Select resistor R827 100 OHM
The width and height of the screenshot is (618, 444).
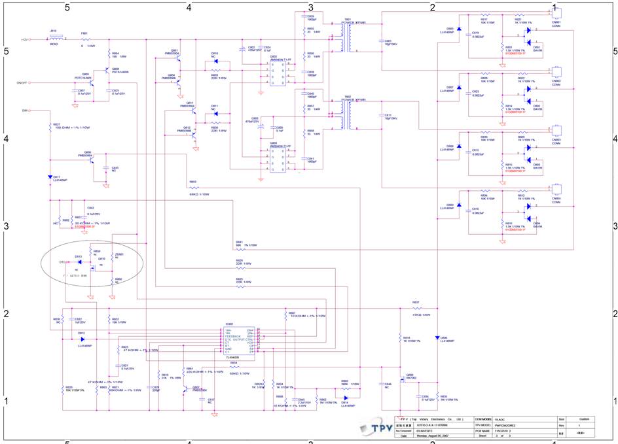(x=50, y=127)
